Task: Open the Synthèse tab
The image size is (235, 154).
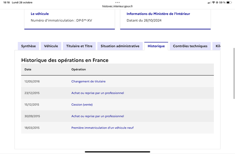Action: click(x=28, y=46)
